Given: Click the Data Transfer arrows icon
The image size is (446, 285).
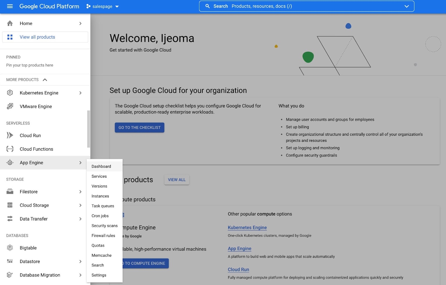Looking at the screenshot, I should pos(10,219).
